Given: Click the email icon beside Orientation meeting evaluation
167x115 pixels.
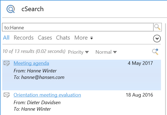Looking at the screenshot, I should point(7,95).
